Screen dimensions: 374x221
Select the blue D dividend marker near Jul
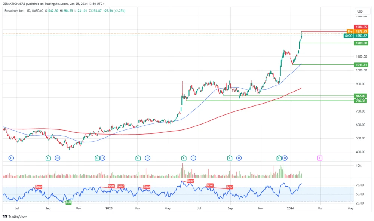pyautogui.click(x=11, y=158)
